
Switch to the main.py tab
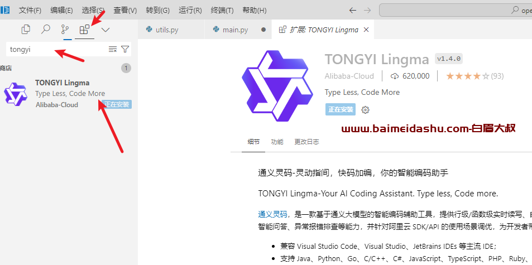[238, 30]
